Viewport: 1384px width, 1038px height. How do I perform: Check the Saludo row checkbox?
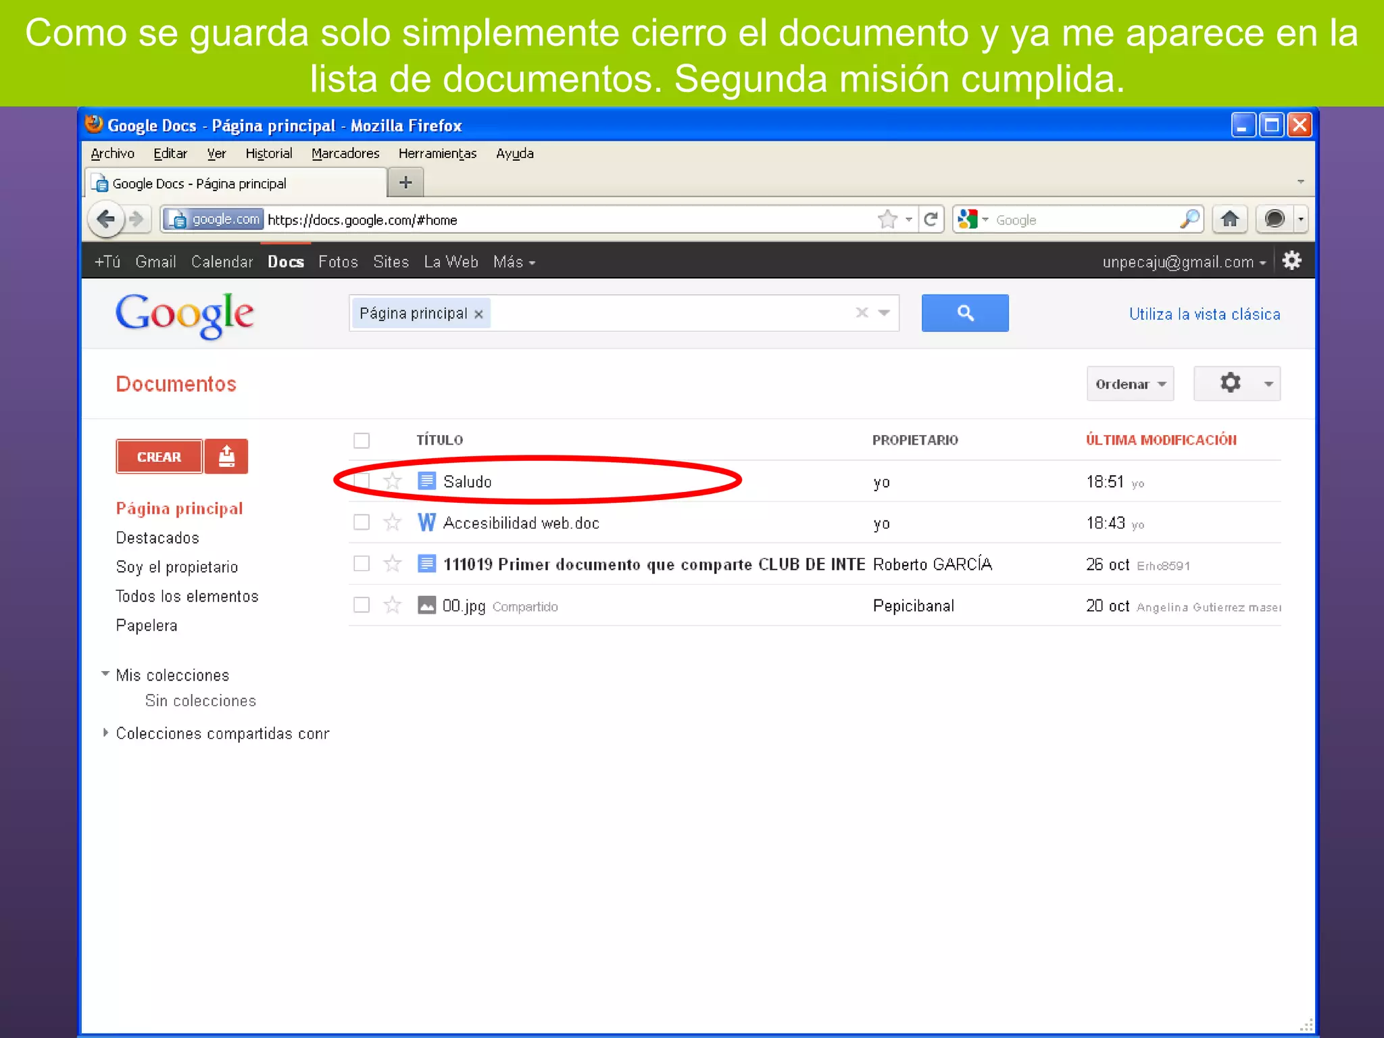coord(362,481)
